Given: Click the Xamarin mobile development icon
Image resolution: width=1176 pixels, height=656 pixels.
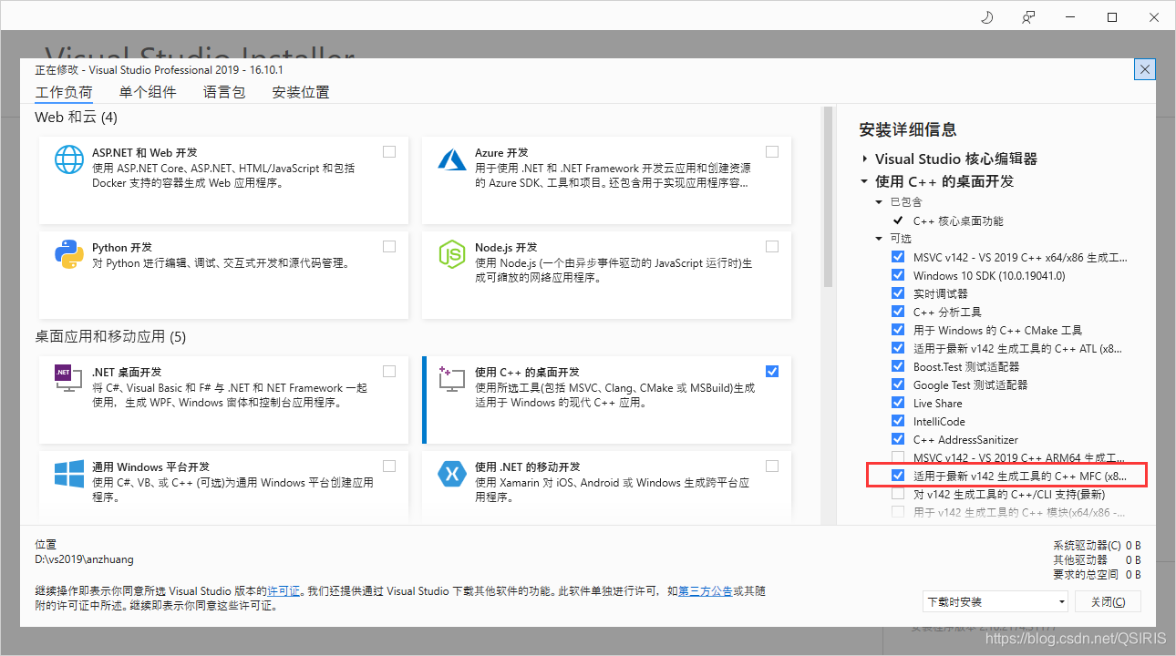Looking at the screenshot, I should (452, 474).
